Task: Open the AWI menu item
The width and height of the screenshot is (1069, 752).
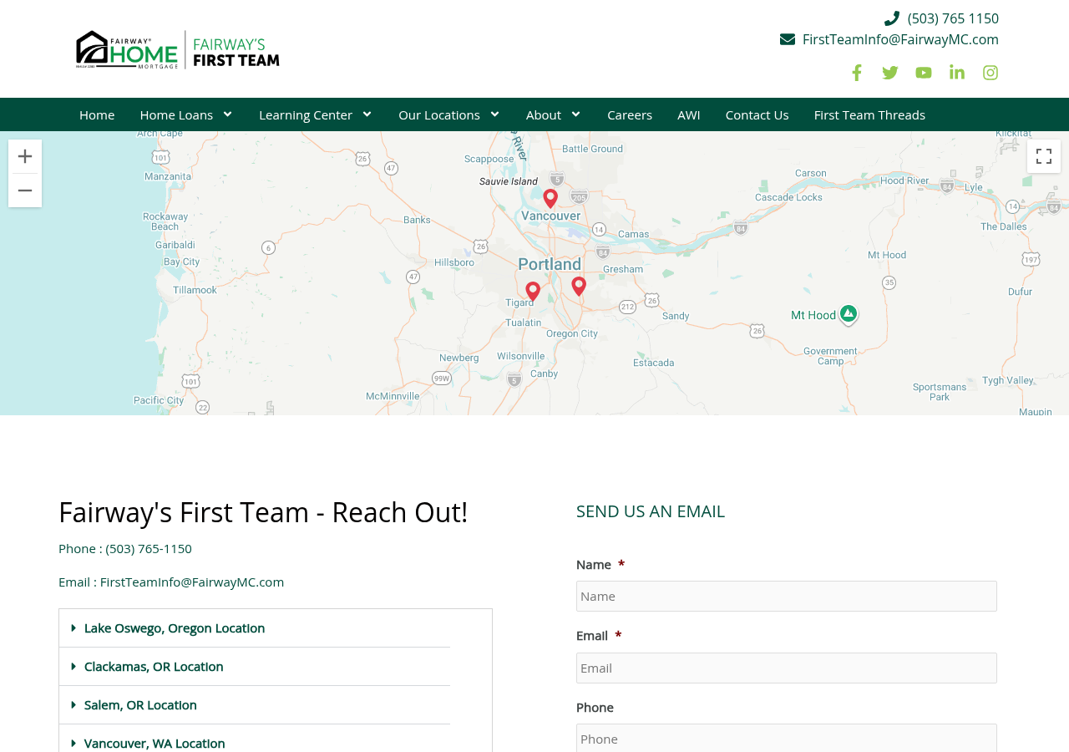Action: pos(689,114)
